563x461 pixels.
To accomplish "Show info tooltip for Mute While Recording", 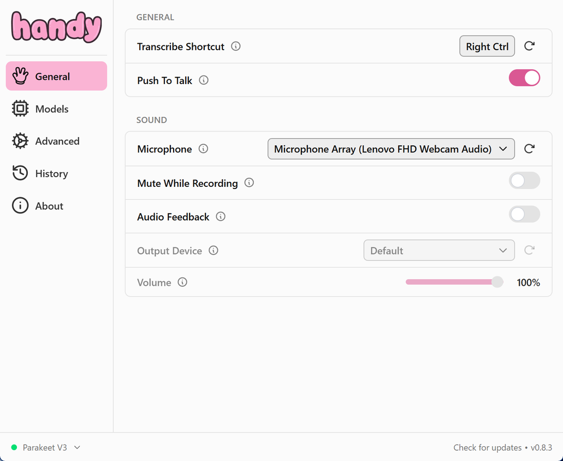I will (249, 183).
